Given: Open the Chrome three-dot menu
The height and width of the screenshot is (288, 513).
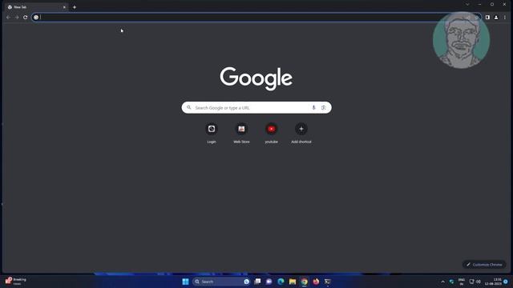Looking at the screenshot, I should (505, 18).
